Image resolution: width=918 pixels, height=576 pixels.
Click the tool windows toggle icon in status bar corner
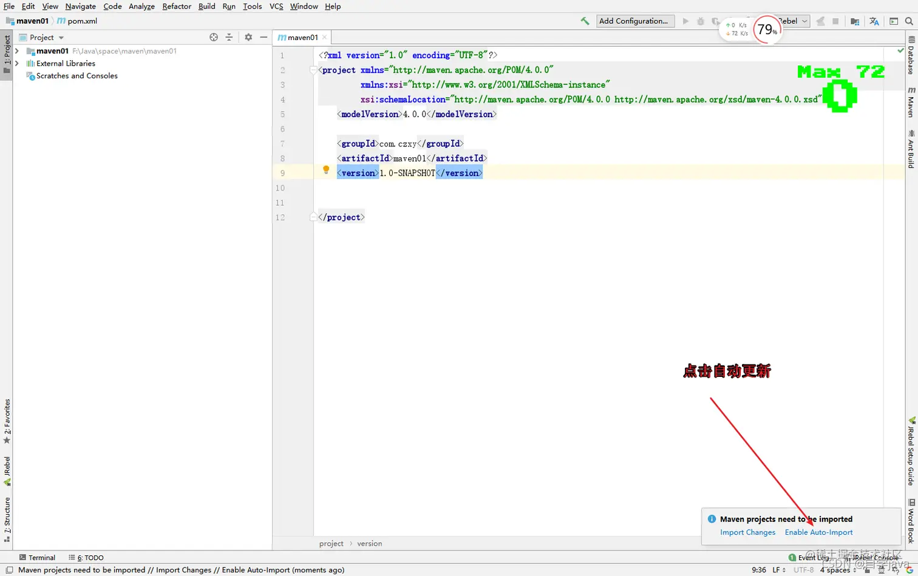(x=9, y=570)
